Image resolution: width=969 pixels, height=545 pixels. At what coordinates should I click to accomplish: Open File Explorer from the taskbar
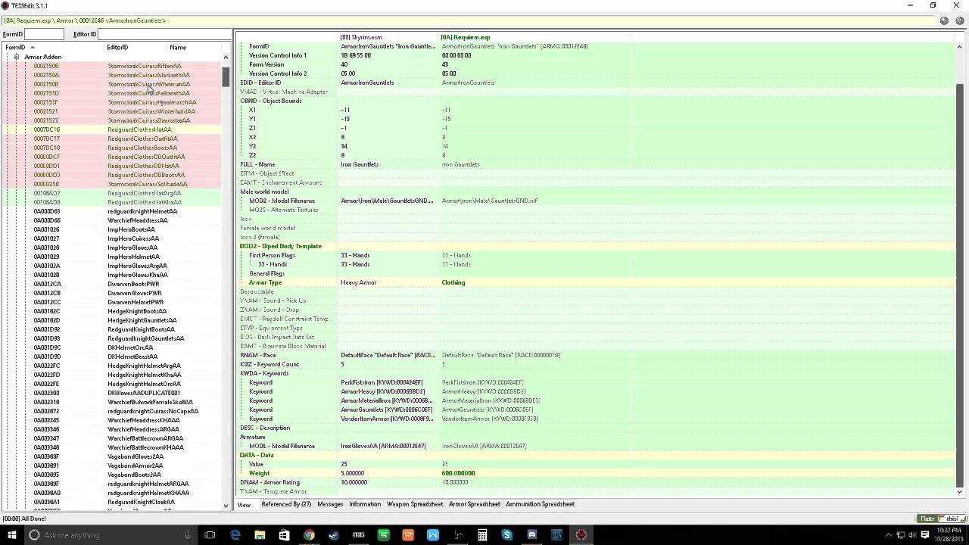[260, 535]
